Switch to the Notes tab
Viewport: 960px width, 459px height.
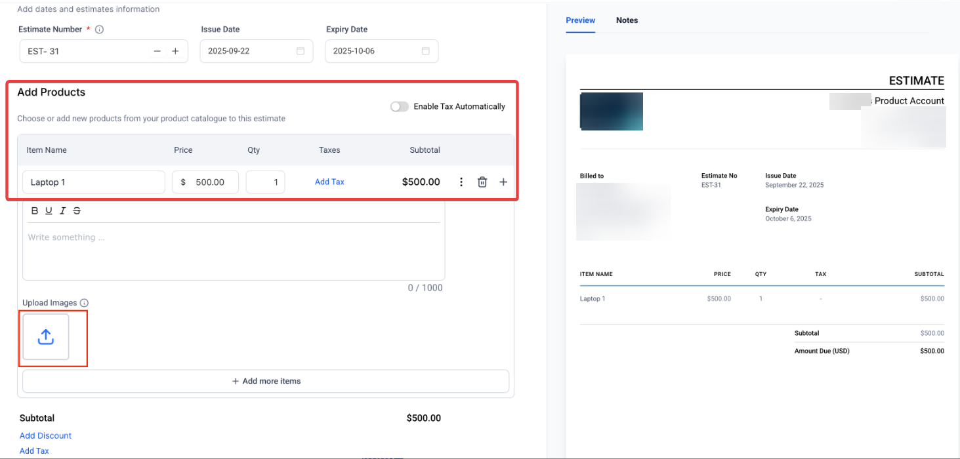(627, 20)
